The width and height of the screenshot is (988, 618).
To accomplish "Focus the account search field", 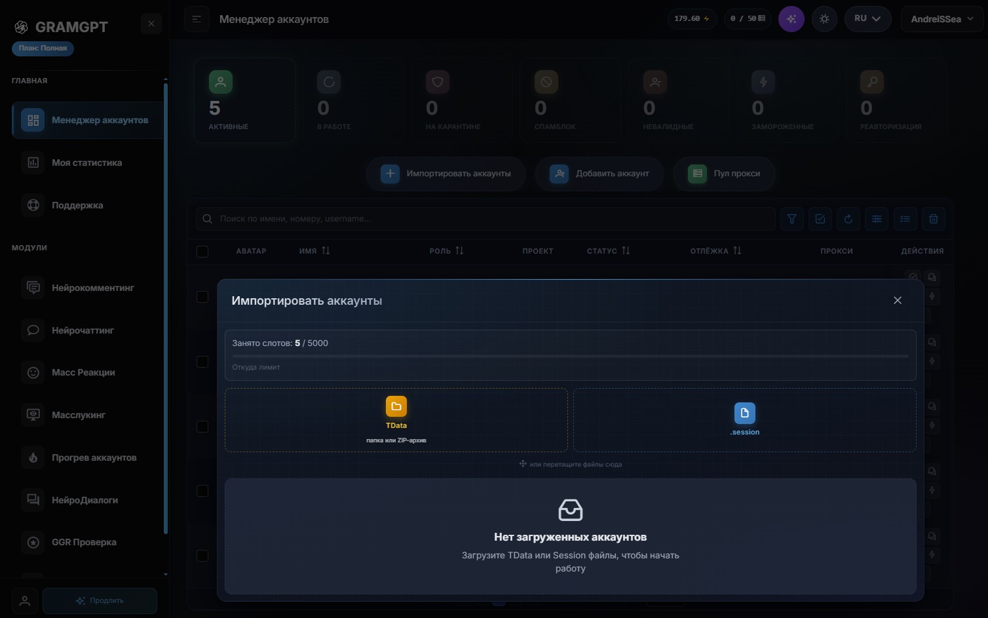I will tap(485, 219).
